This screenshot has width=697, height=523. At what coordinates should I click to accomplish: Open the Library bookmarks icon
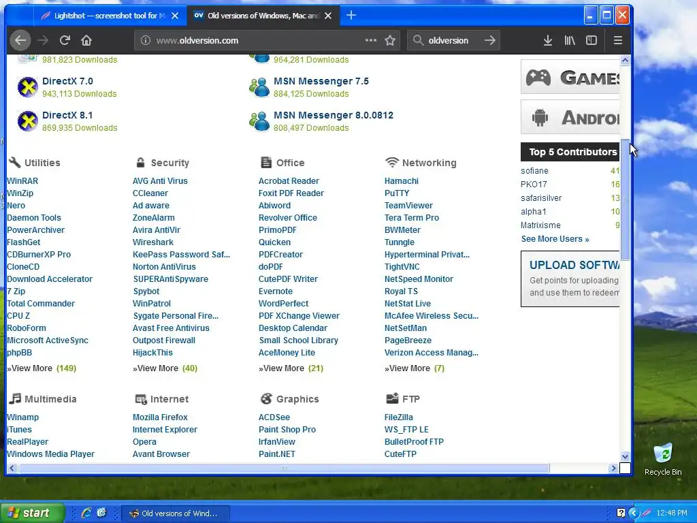[570, 40]
